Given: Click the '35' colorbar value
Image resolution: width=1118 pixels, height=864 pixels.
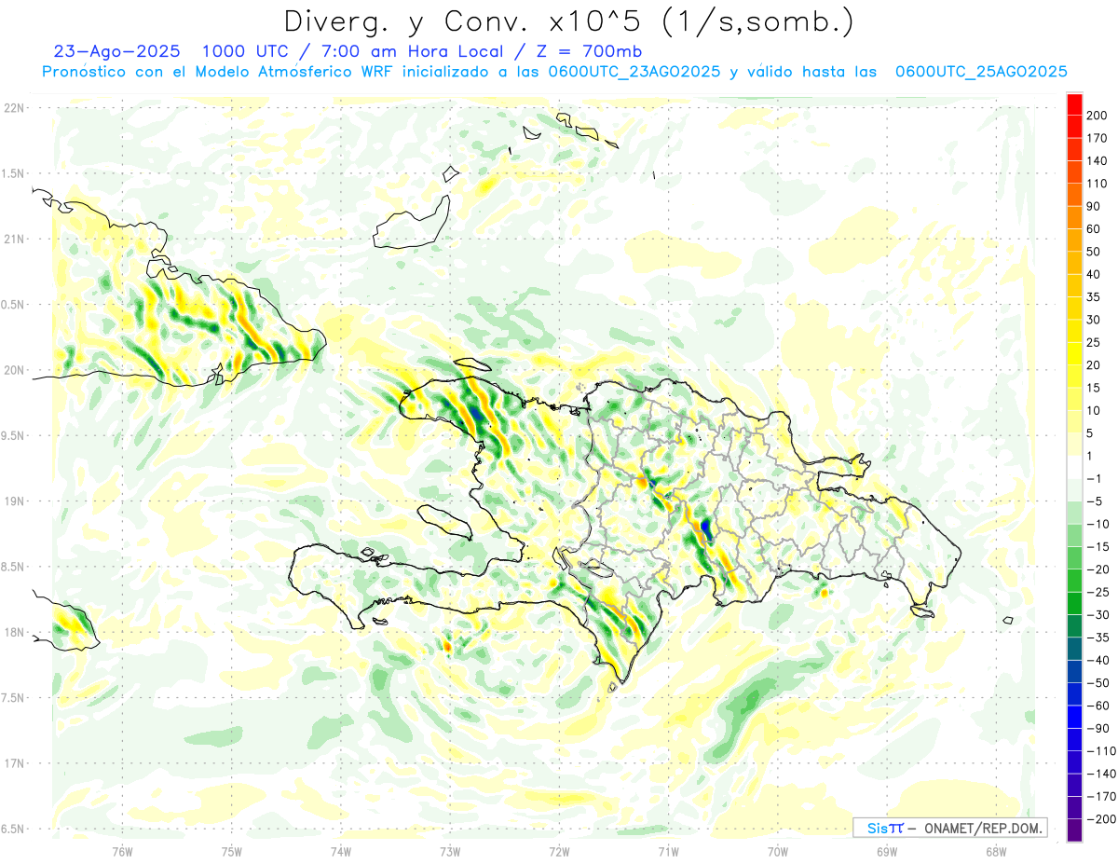Looking at the screenshot, I should coord(1094,296).
